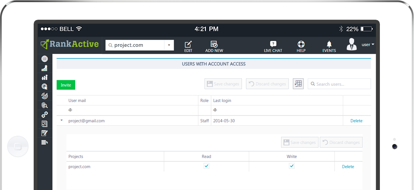
Task: Click the 4:21 PM clock
Action: [206, 29]
